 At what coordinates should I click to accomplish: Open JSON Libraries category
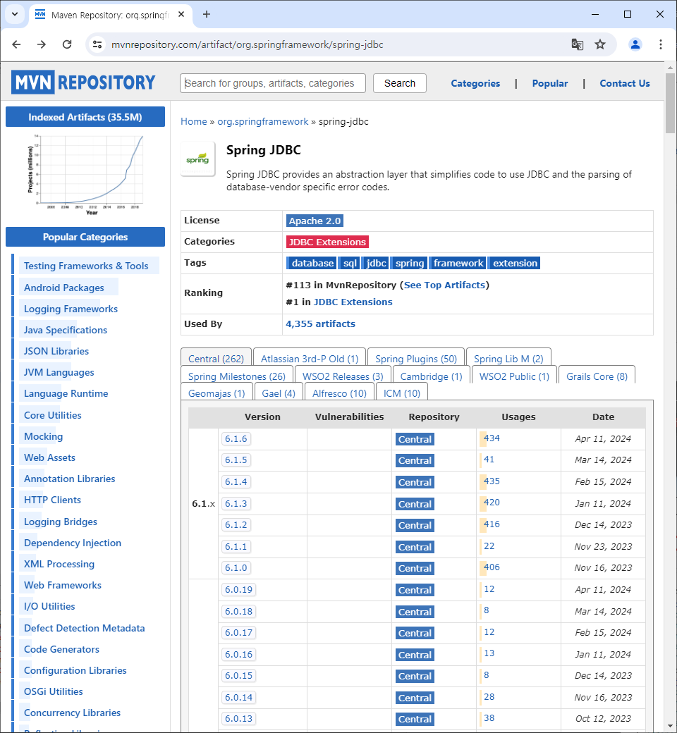point(56,351)
